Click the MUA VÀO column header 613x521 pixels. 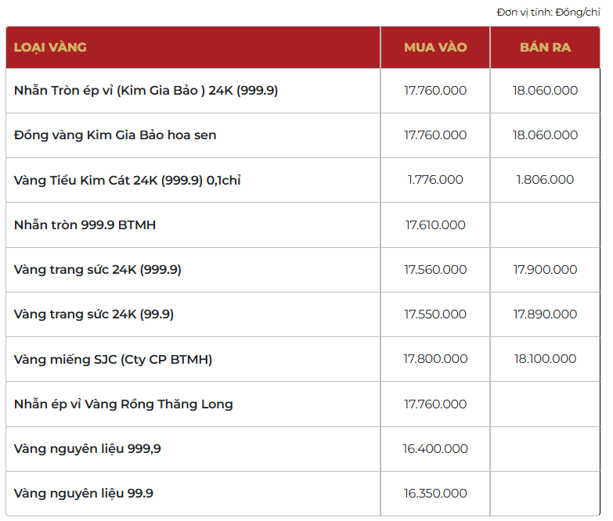435,48
